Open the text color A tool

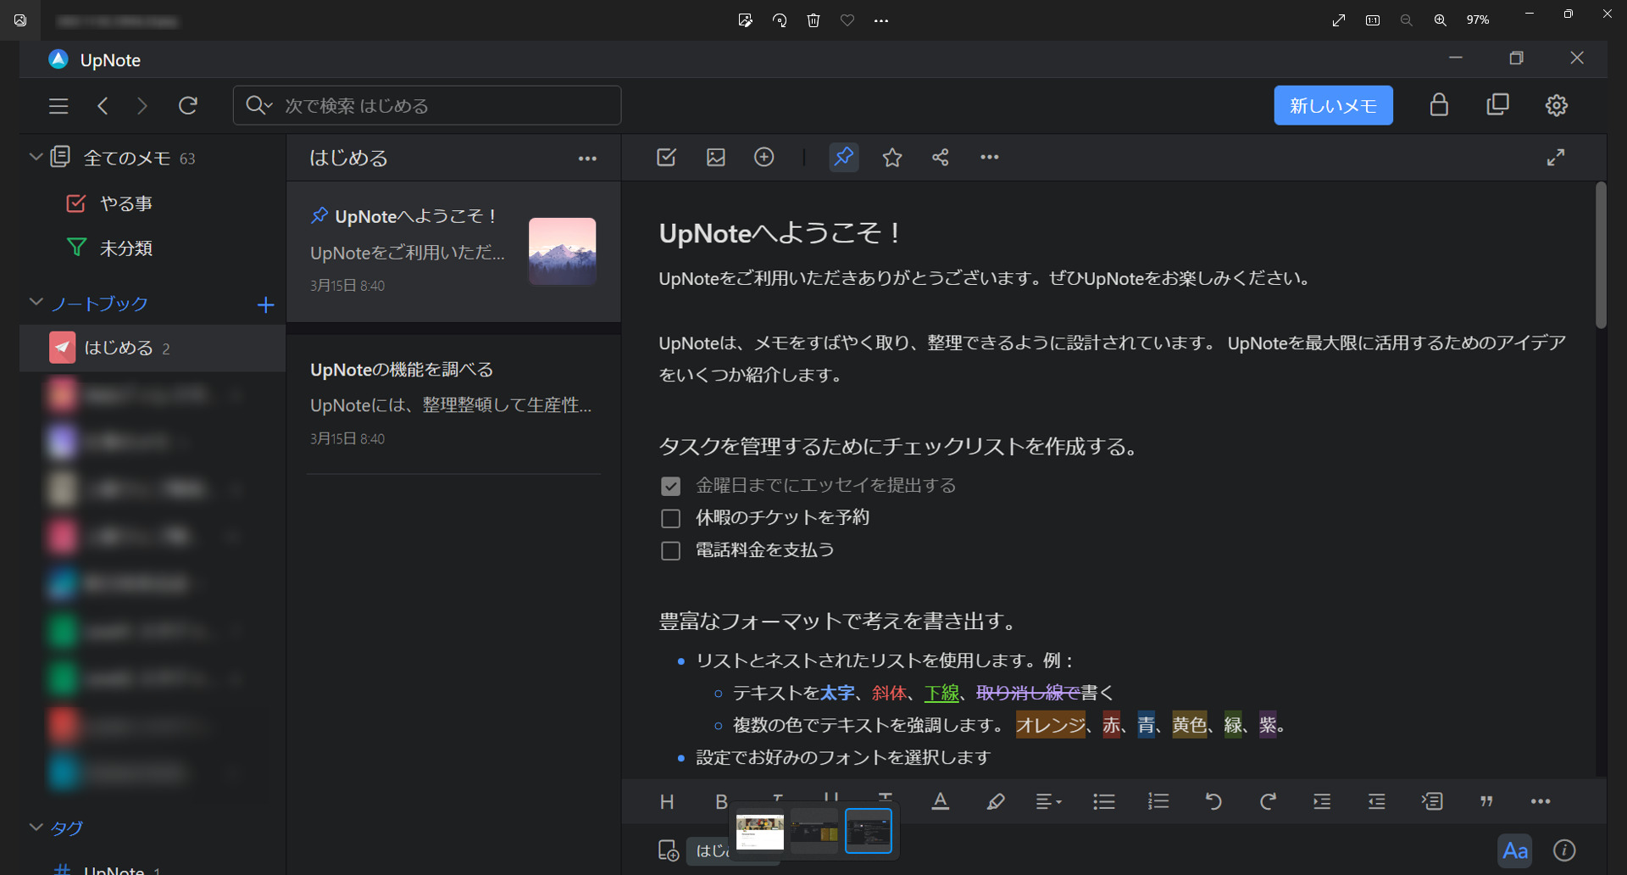tap(941, 802)
